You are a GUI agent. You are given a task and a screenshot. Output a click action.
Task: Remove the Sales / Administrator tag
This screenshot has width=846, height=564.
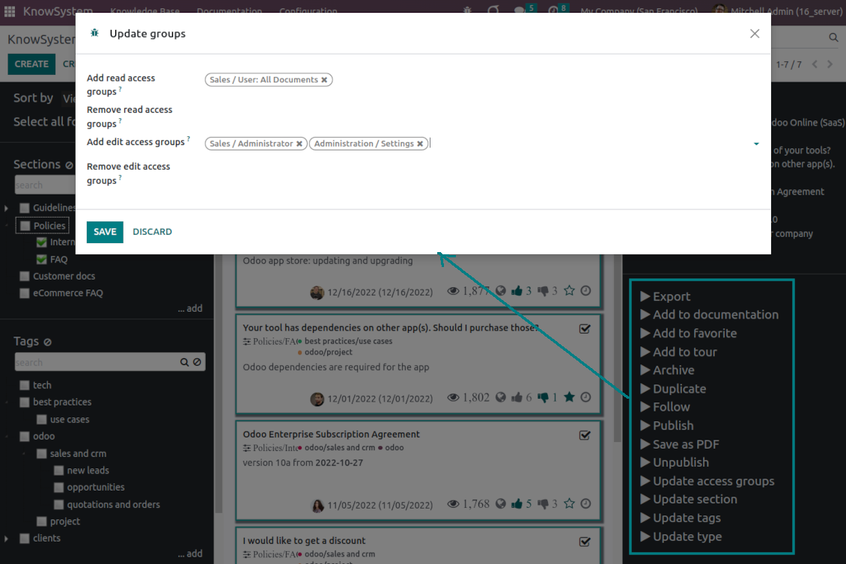coord(299,144)
